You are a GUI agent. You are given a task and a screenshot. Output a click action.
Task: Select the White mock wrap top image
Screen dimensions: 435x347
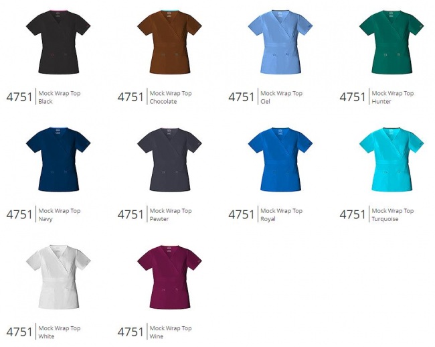tap(58, 277)
